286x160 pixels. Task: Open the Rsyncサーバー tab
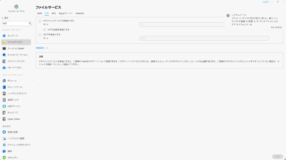pos(66,13)
